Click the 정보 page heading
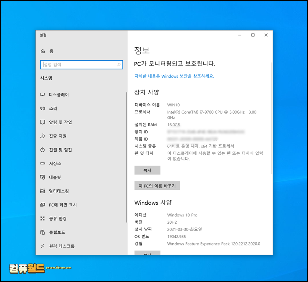The height and width of the screenshot is (282, 308). [142, 50]
